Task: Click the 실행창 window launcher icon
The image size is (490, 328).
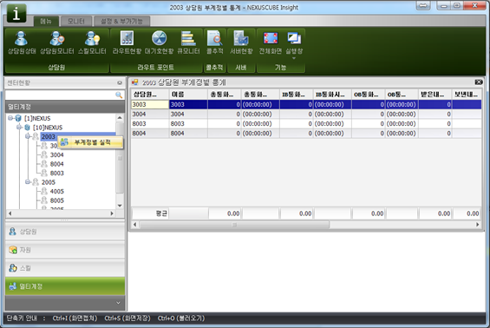Action: point(294,39)
